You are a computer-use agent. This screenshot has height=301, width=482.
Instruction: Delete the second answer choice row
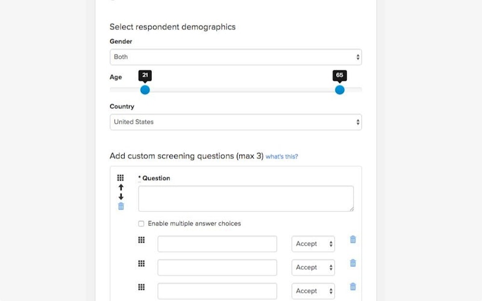(353, 263)
